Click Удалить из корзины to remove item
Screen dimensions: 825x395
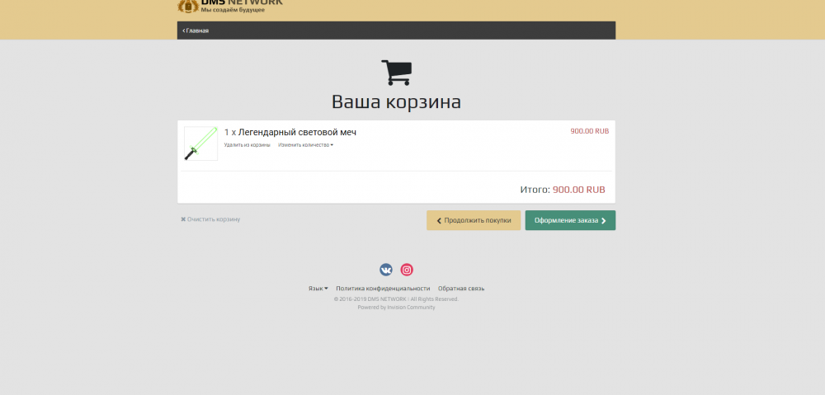point(247,145)
